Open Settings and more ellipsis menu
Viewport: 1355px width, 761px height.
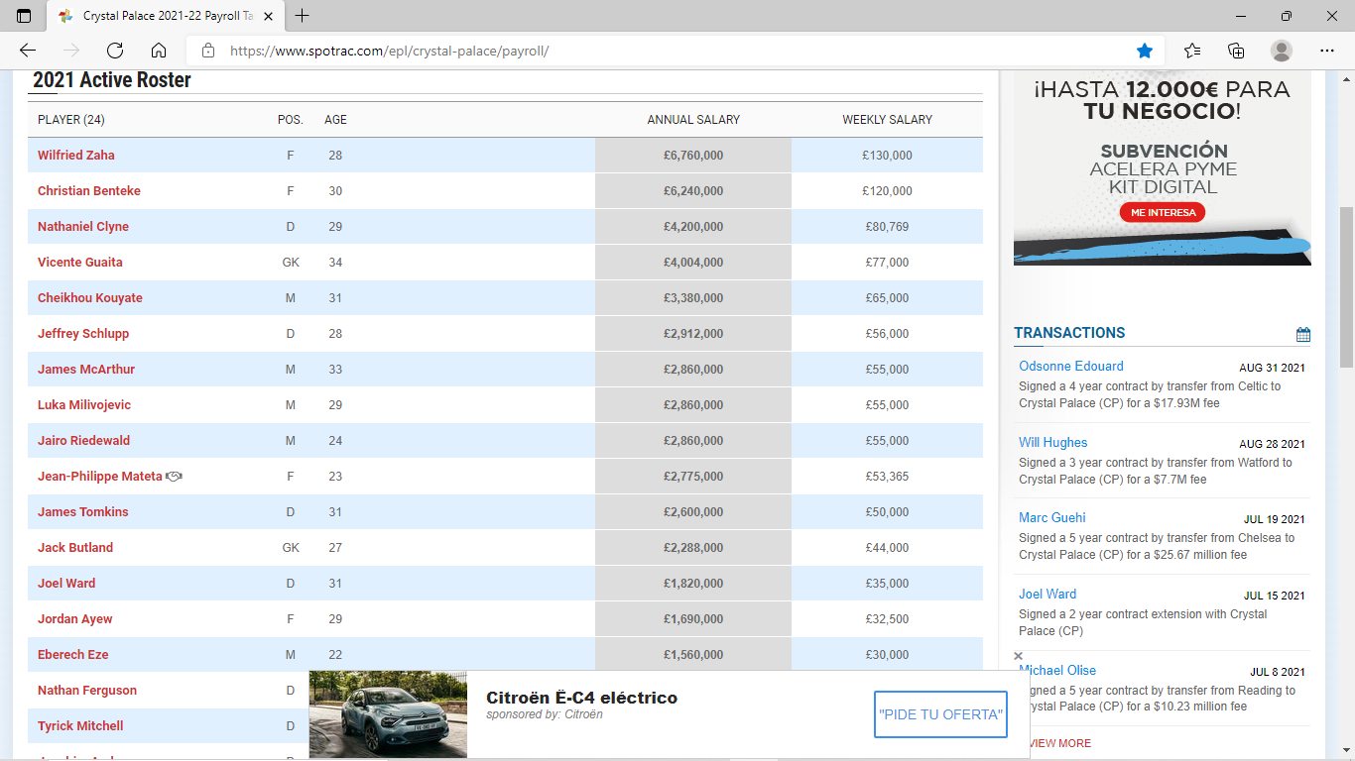coord(1327,51)
